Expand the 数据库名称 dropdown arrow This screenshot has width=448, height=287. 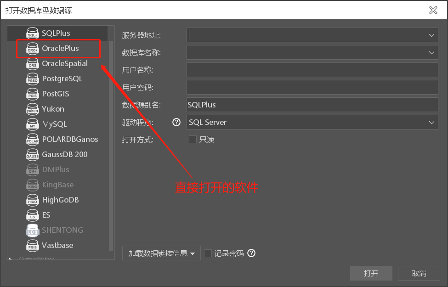click(x=431, y=52)
